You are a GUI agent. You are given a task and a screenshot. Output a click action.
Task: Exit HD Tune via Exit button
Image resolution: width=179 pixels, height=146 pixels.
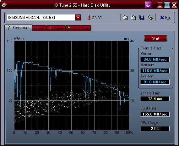click(165, 18)
